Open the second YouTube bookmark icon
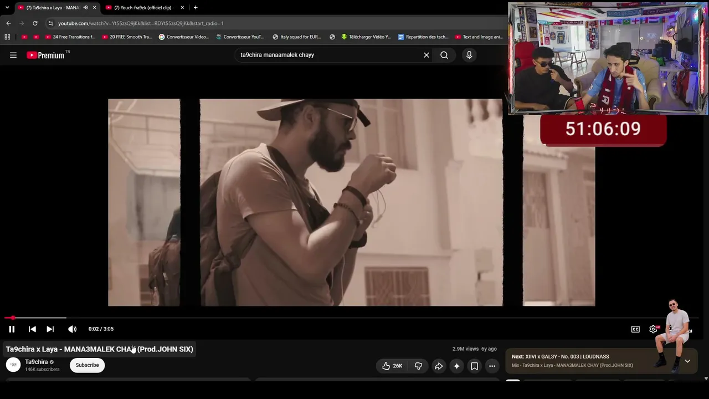The width and height of the screenshot is (709, 399). 37,37
